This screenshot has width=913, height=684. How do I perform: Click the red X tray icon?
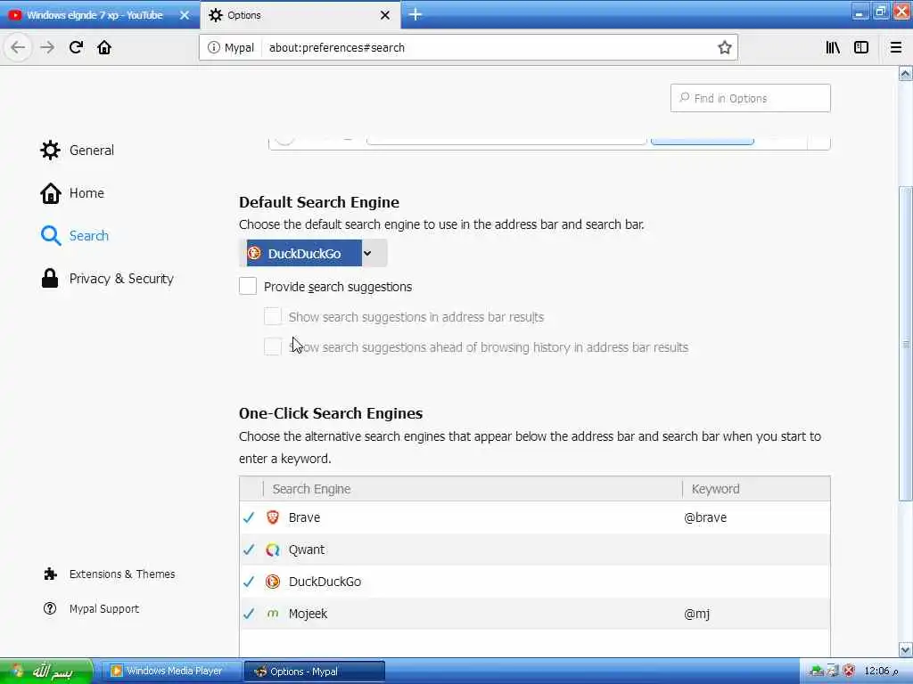point(849,671)
